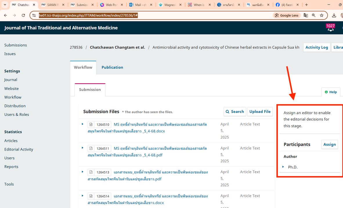
Task: Expand file 1264510 details arrow
Action: coord(83,124)
